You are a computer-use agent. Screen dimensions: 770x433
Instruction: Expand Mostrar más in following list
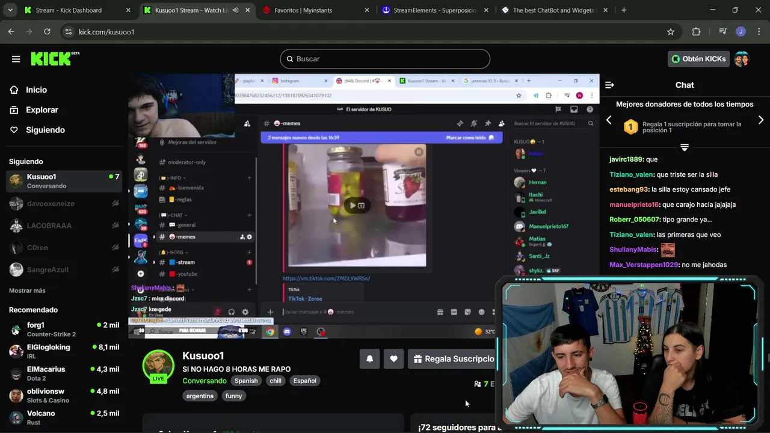27,290
